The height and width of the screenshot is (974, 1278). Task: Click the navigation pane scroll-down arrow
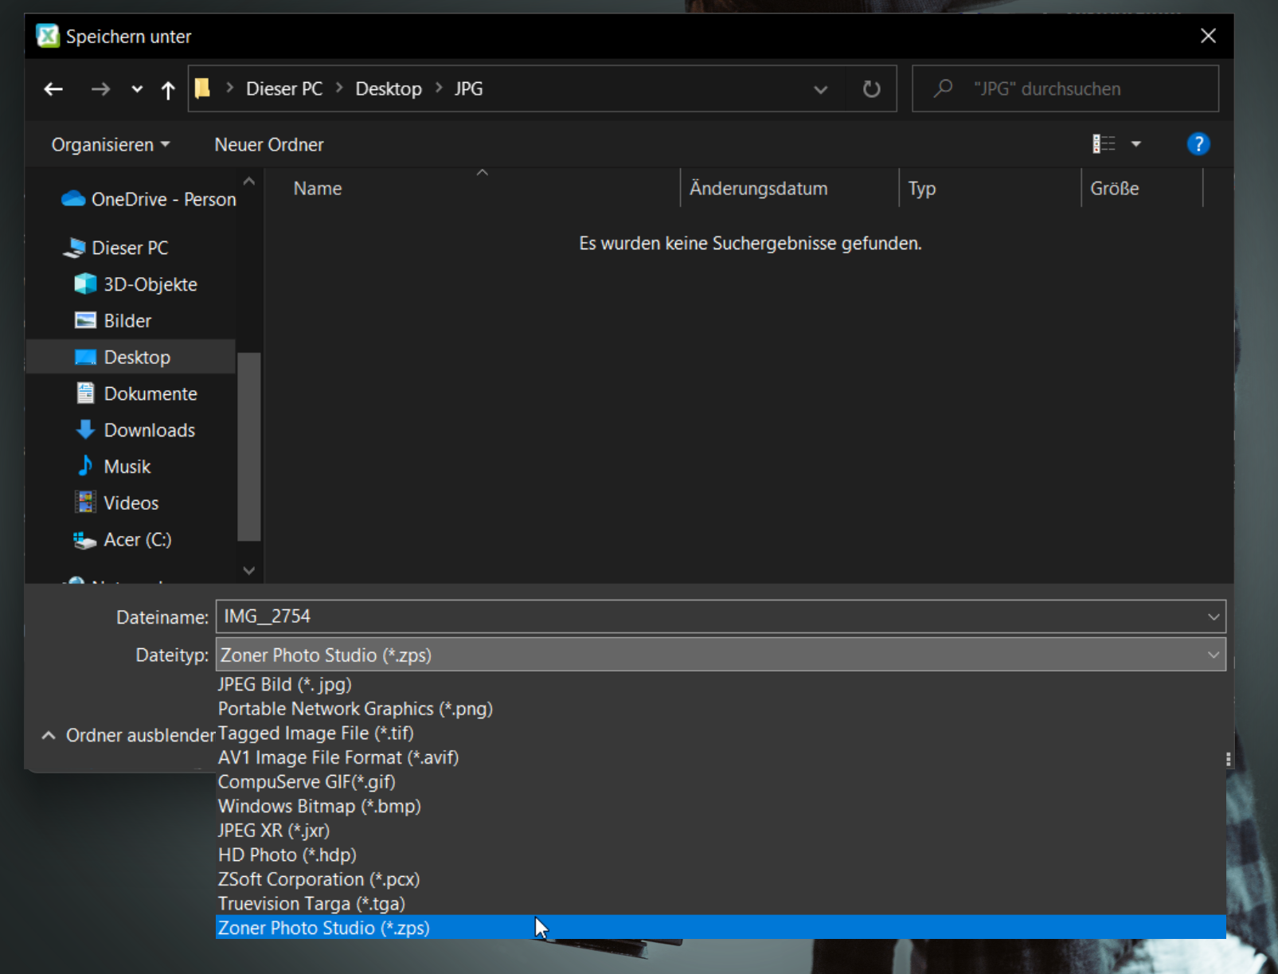(x=249, y=570)
